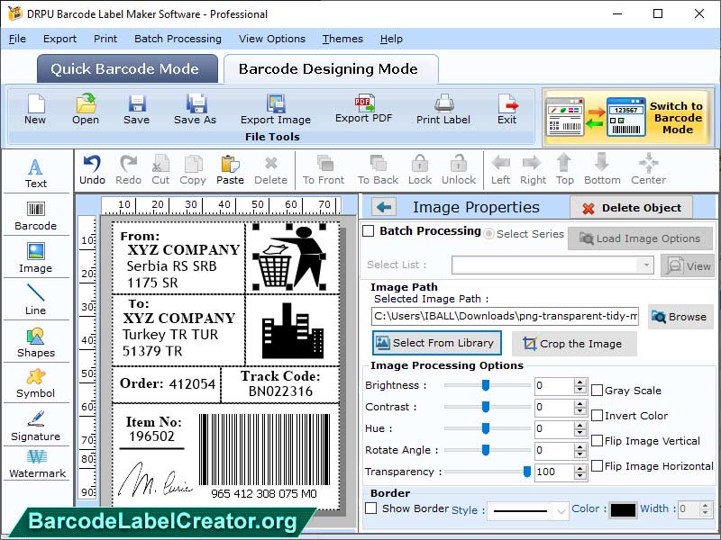The image size is (721, 540).
Task: Click the Unlock icon
Action: tap(459, 170)
